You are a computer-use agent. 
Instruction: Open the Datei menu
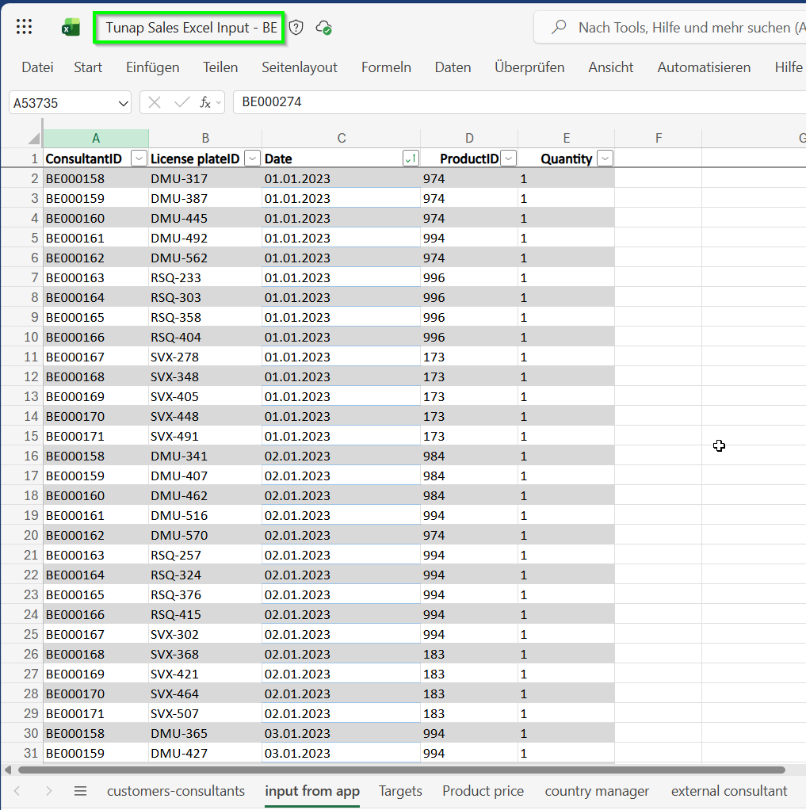click(38, 67)
